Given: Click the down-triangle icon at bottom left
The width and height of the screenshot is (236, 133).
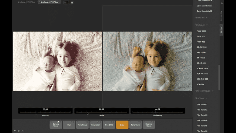Looking at the screenshot, I should (x=15, y=131).
